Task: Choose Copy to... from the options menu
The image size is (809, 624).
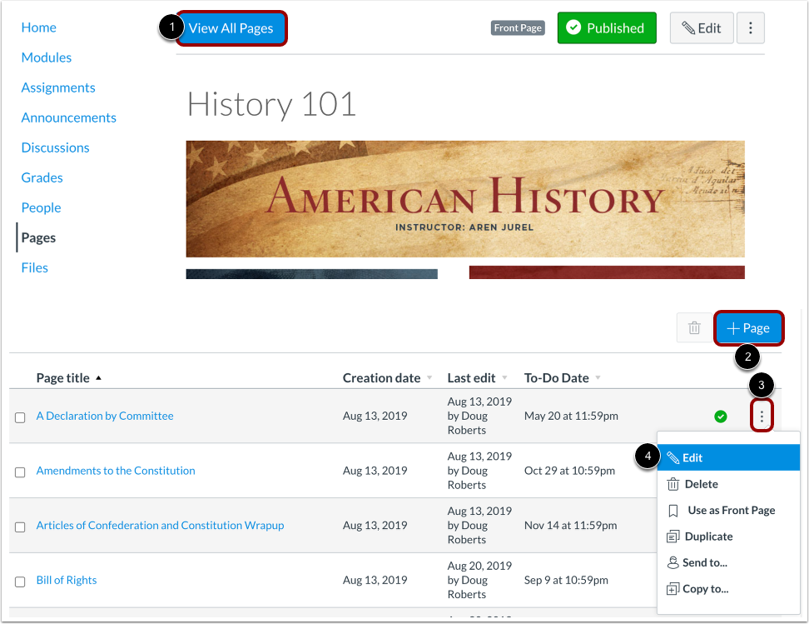Action: point(728,589)
